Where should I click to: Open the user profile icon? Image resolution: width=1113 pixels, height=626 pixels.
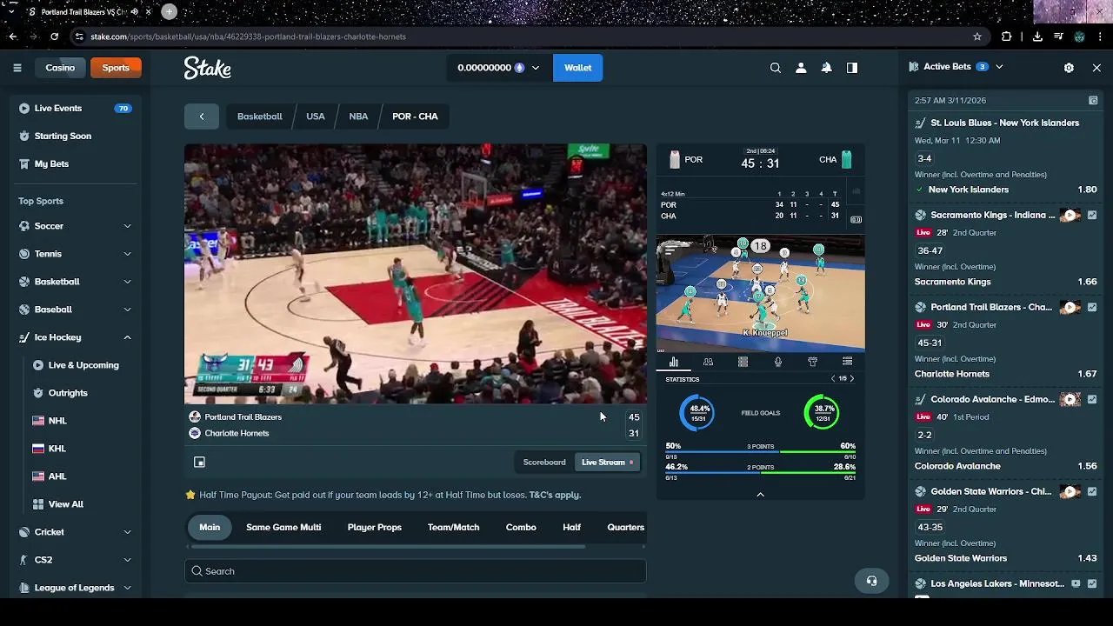point(801,68)
